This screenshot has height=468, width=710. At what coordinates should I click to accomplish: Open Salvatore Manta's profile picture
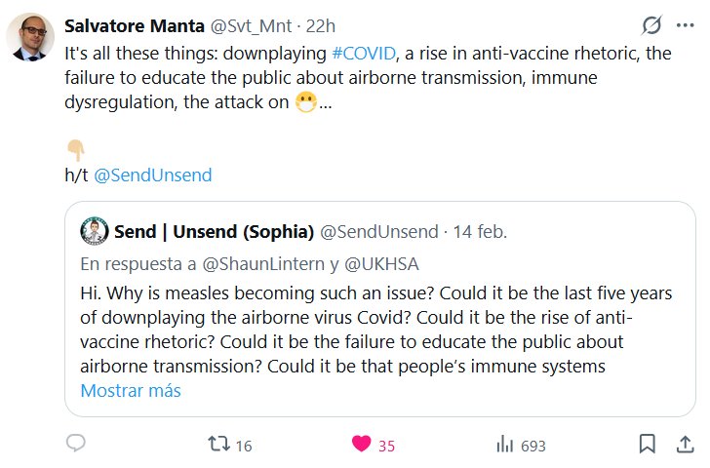coord(30,39)
